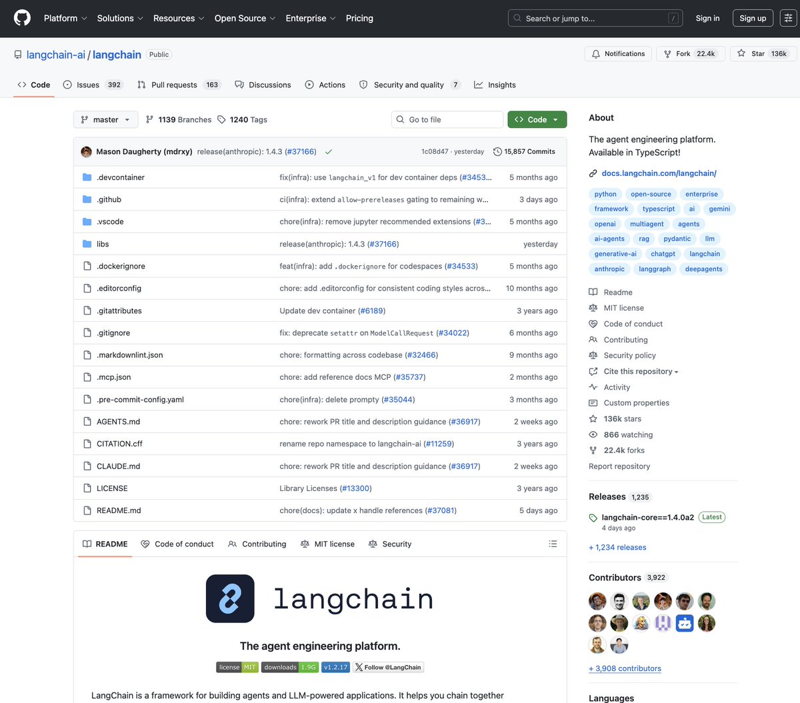
Task: Switch to MIT license README tab
Action: click(327, 544)
